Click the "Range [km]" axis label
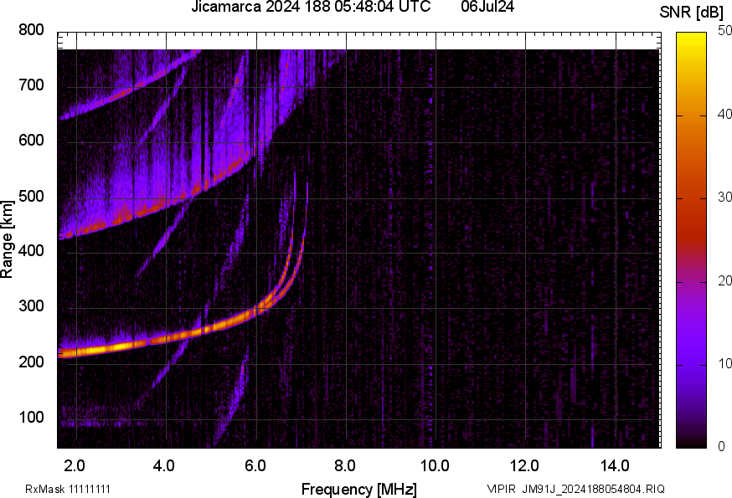732x498 pixels. click(x=7, y=240)
